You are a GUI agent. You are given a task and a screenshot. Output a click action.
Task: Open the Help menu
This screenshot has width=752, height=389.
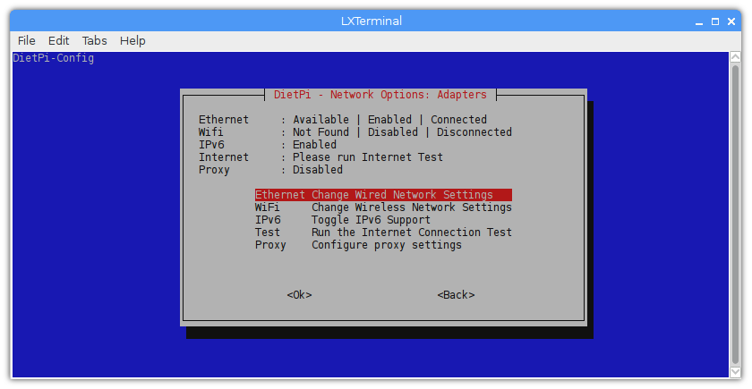click(x=132, y=41)
